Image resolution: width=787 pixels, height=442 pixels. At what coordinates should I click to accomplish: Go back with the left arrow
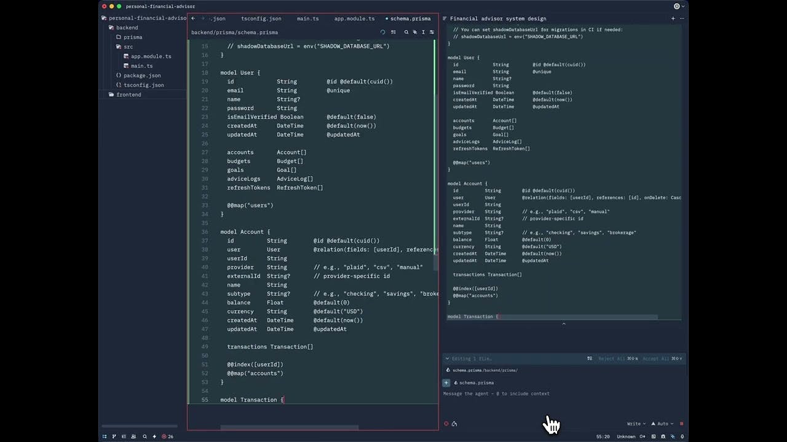(x=193, y=18)
